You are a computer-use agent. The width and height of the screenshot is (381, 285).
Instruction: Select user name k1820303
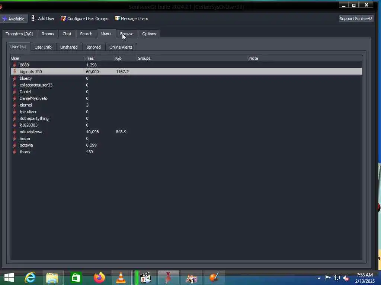click(29, 125)
